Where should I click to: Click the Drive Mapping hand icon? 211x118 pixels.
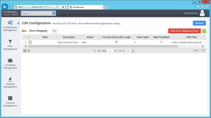(25, 31)
